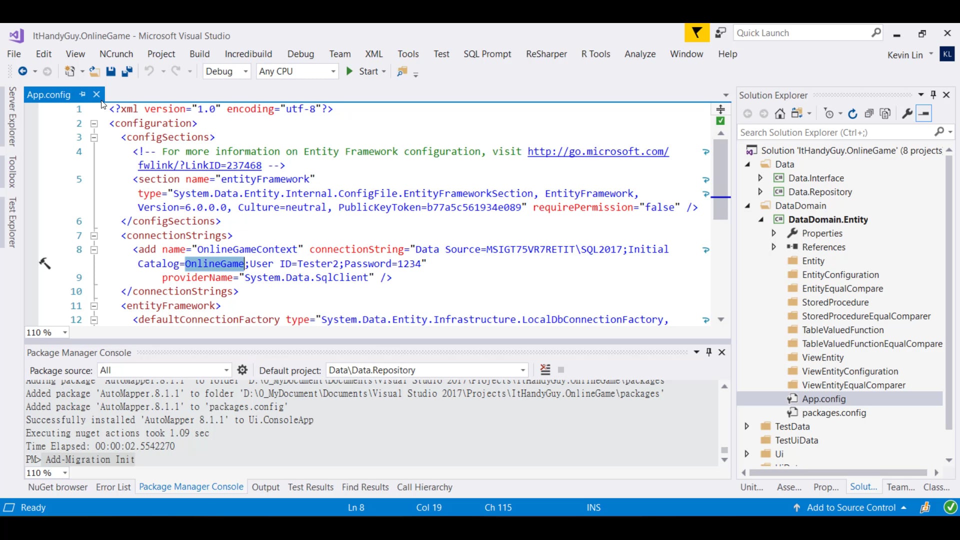Open the Default project dropdown
This screenshot has width=960, height=540.
tap(523, 370)
